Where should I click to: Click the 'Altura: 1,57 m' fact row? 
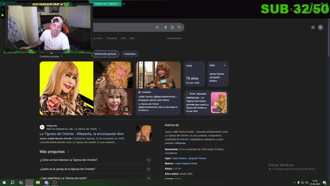(173, 169)
